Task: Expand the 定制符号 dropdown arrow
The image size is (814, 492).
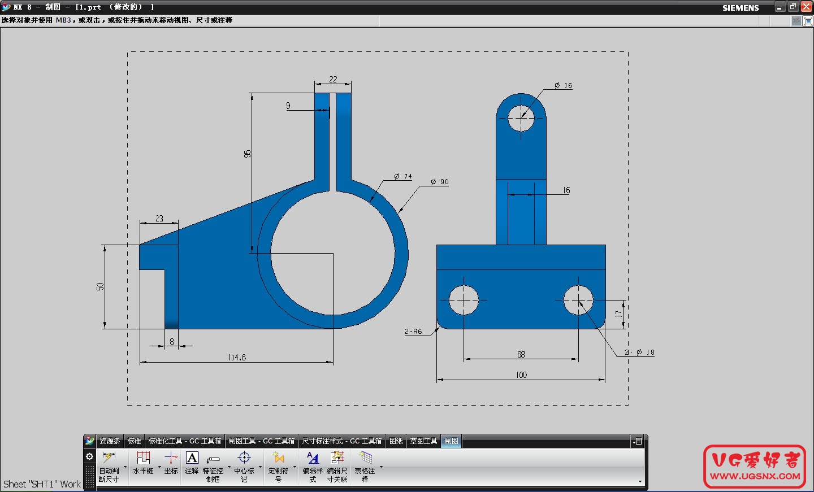Action: pos(295,467)
